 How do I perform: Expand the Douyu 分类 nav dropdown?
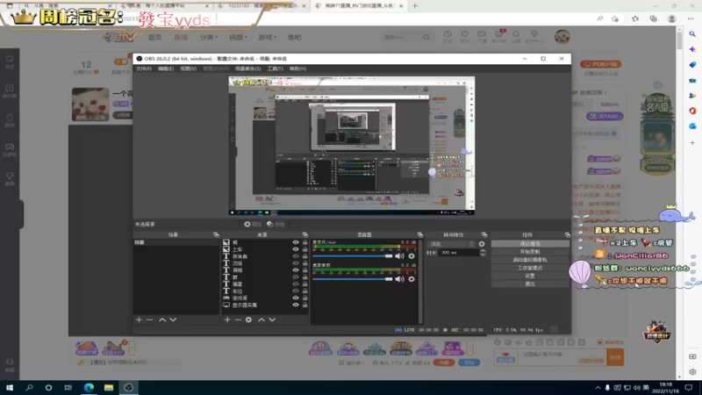209,37
